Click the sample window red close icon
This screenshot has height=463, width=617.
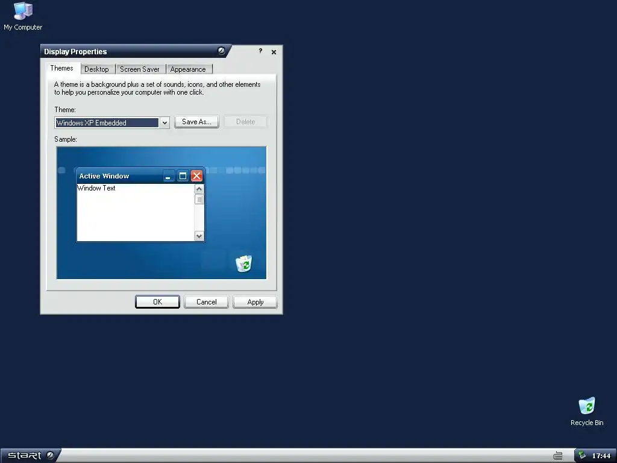coord(197,176)
